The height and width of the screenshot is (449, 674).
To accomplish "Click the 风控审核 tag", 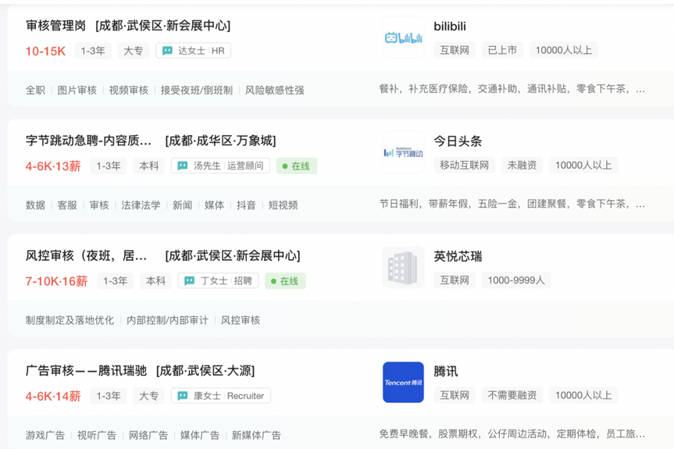I will pos(241,320).
